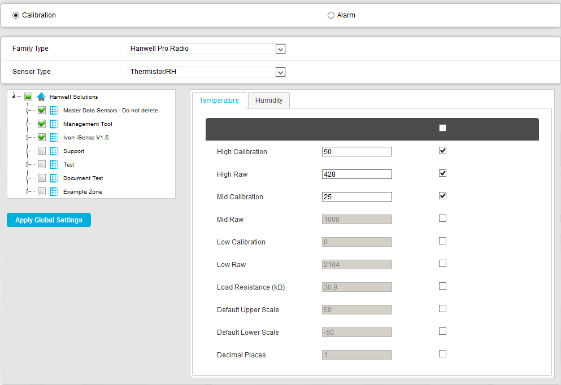Click the Hanwell Solutions home icon

pos(41,97)
